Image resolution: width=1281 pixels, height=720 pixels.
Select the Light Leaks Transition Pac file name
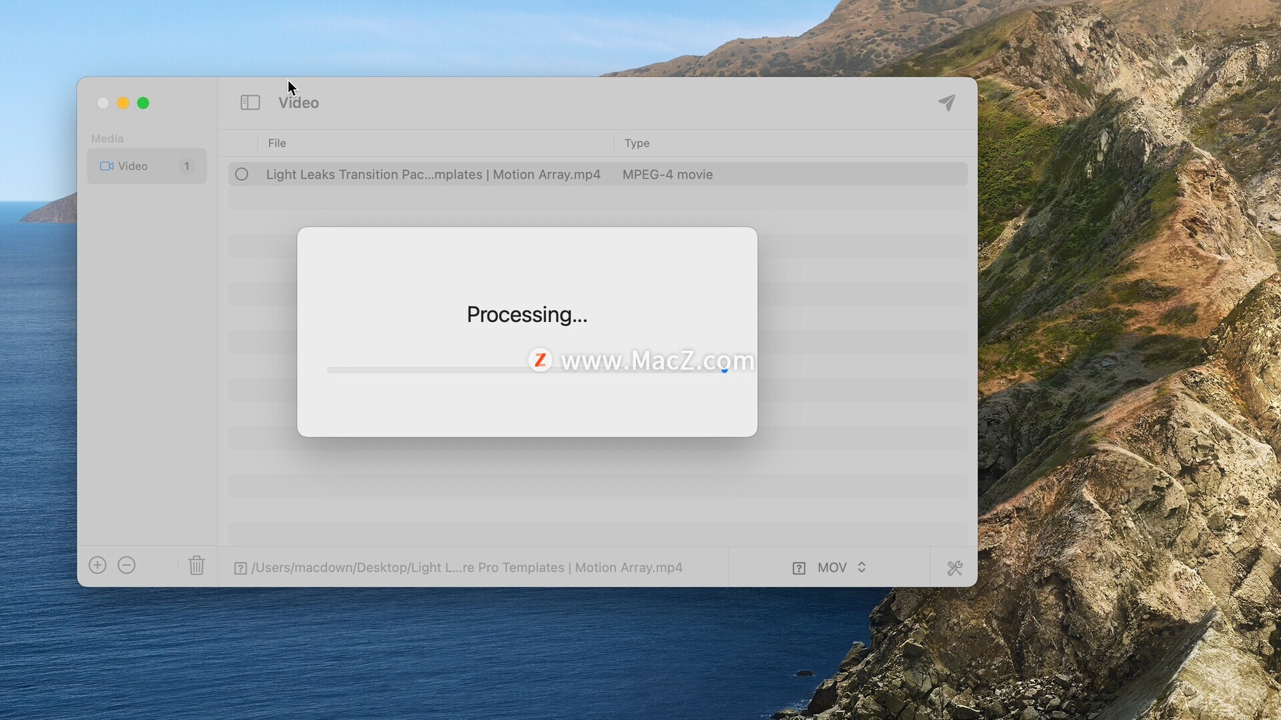(x=433, y=175)
